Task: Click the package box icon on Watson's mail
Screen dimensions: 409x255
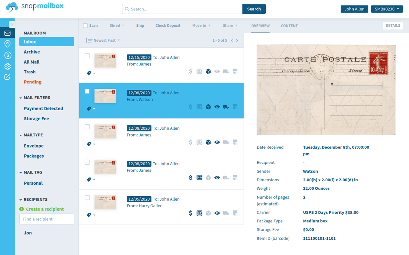Action: (208, 107)
